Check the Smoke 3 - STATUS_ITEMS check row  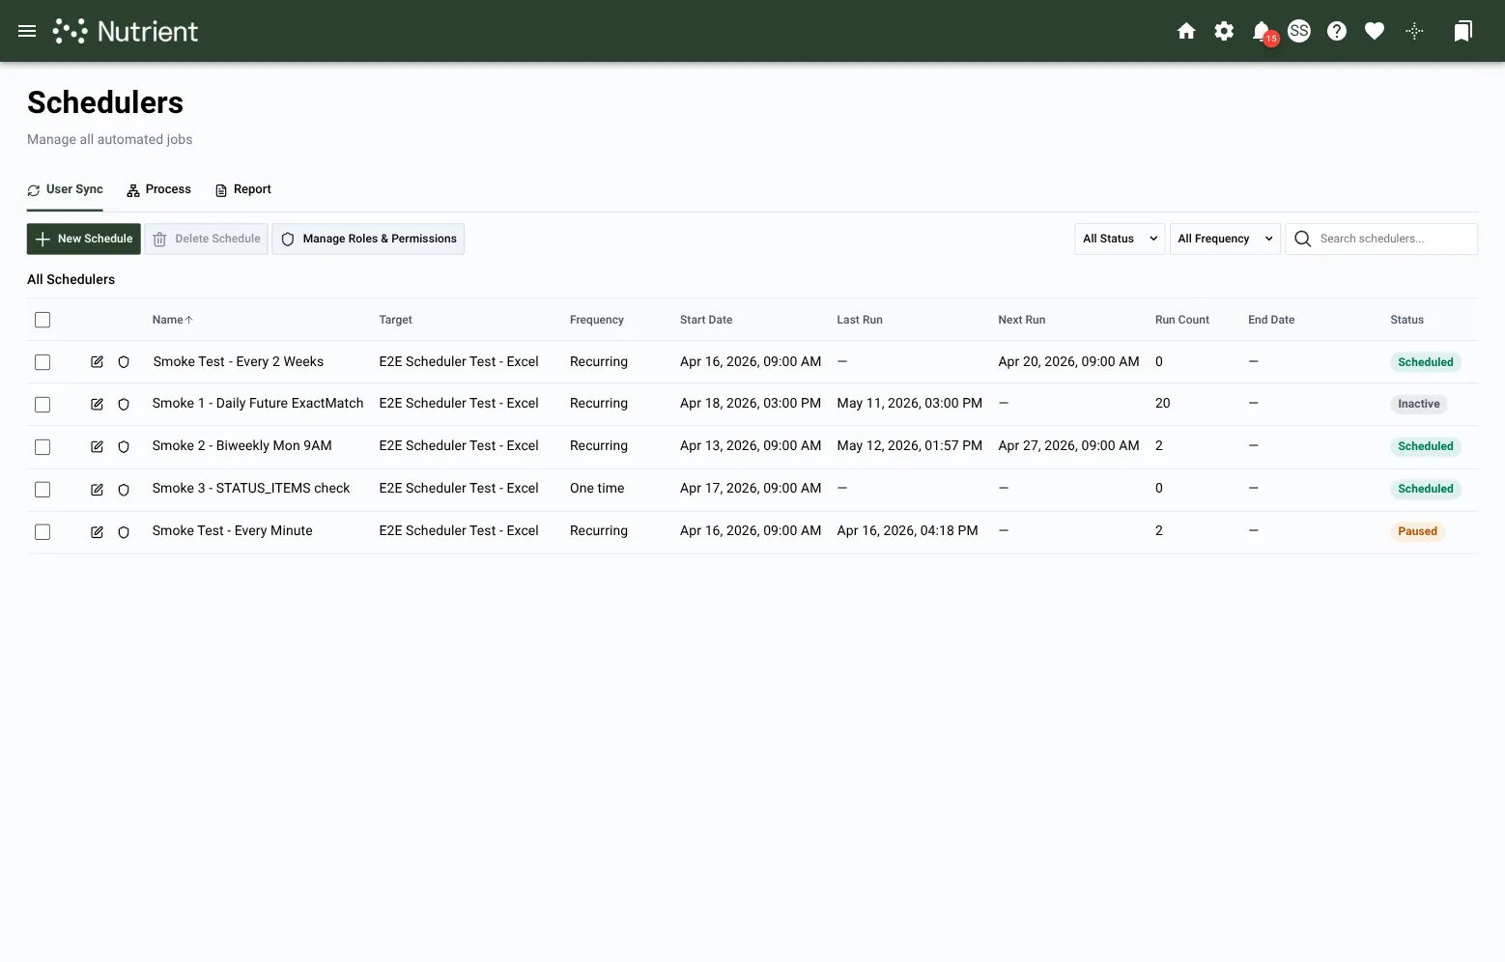43,490
